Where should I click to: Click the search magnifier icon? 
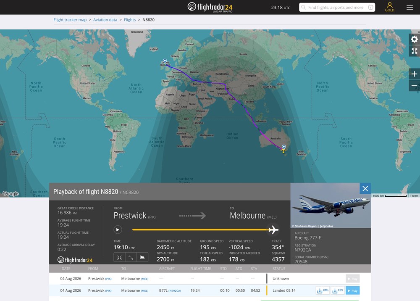(x=304, y=7)
